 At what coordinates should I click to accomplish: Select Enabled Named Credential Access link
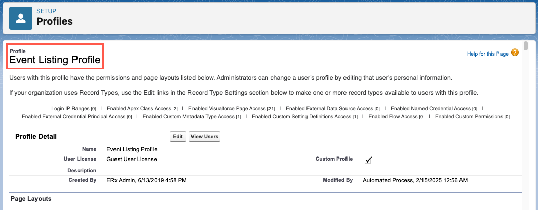[x=431, y=109]
